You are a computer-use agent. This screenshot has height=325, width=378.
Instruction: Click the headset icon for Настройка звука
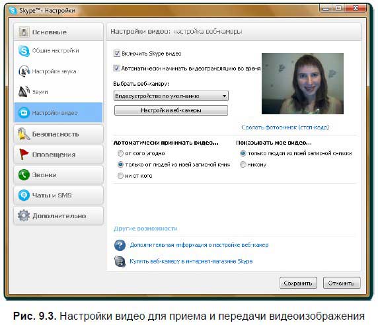coord(24,71)
